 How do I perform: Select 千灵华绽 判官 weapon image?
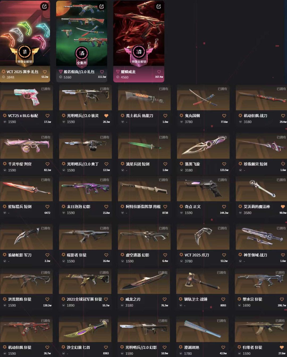click(27, 146)
